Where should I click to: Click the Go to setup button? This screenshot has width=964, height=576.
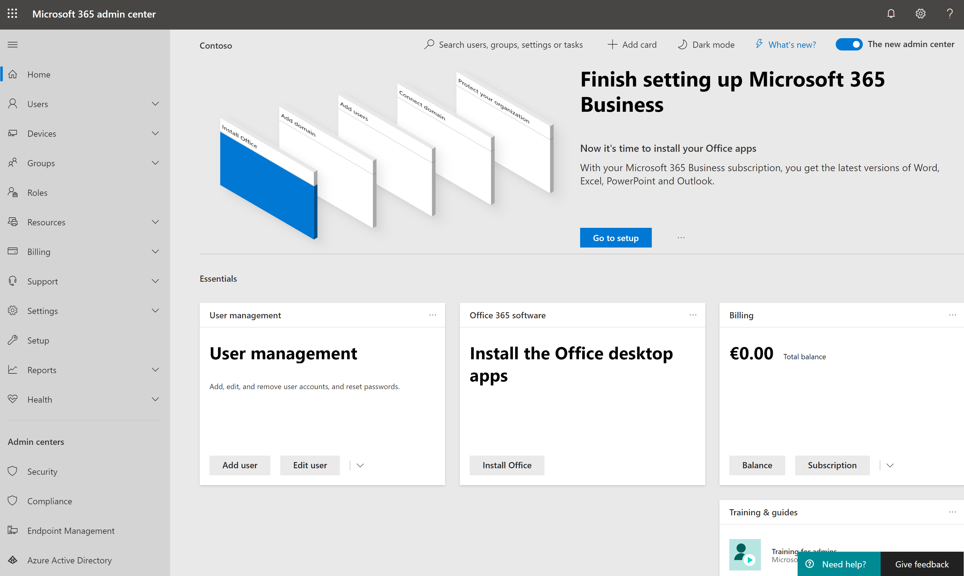click(615, 238)
